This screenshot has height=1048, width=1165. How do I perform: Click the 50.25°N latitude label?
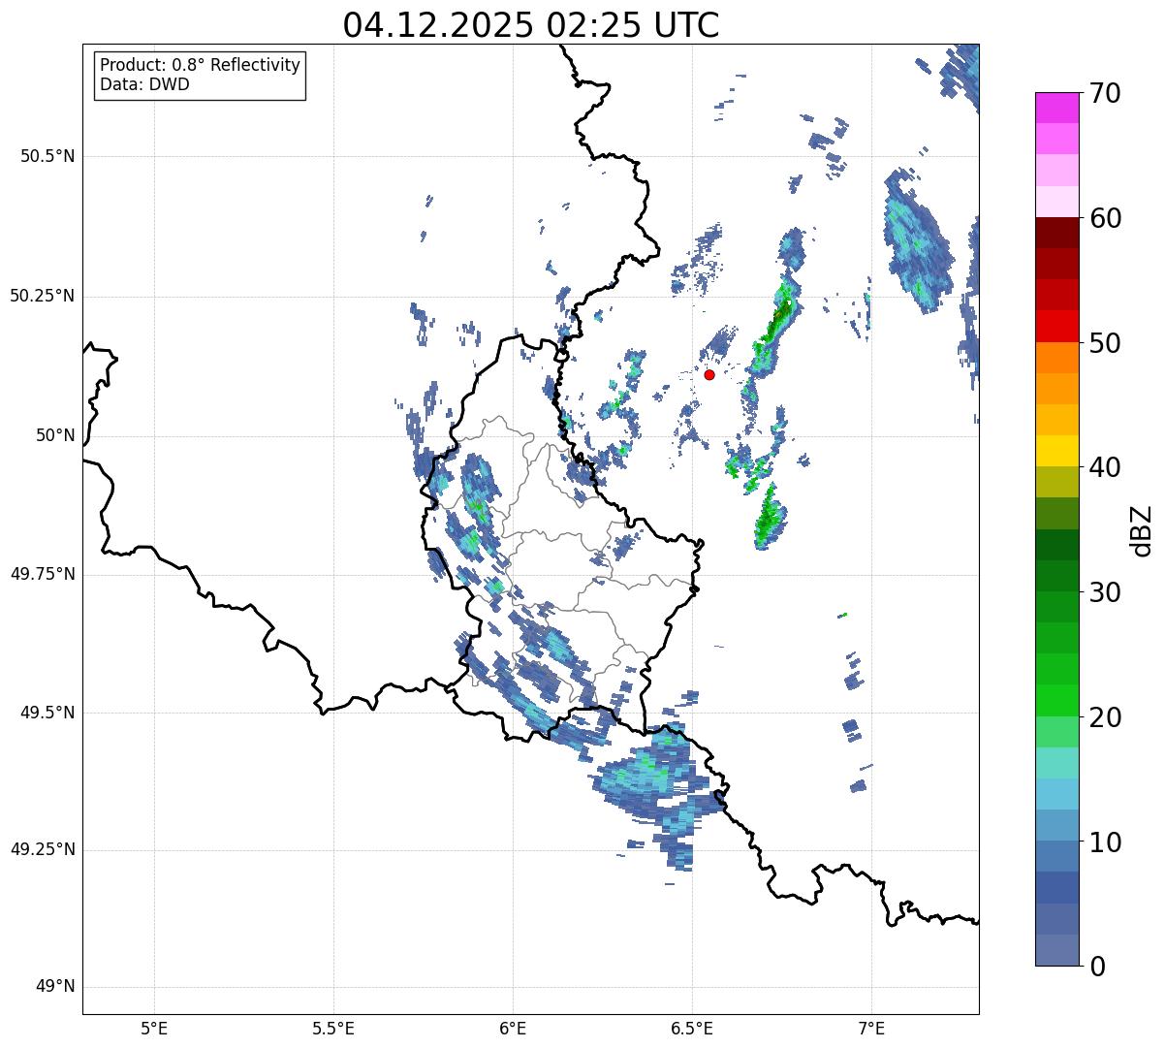pyautogui.click(x=43, y=296)
